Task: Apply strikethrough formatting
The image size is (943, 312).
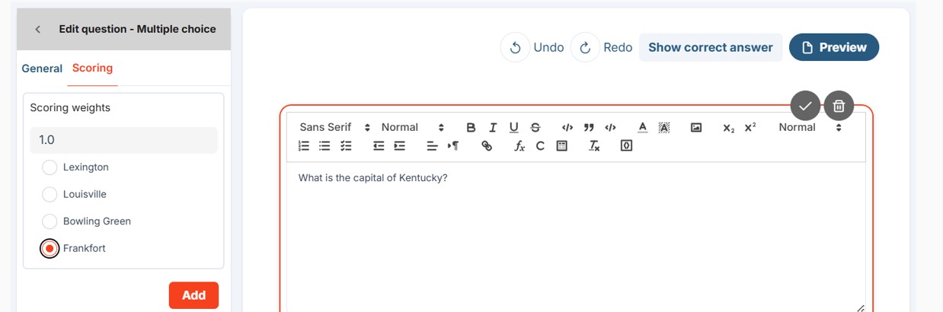Action: pyautogui.click(x=535, y=127)
